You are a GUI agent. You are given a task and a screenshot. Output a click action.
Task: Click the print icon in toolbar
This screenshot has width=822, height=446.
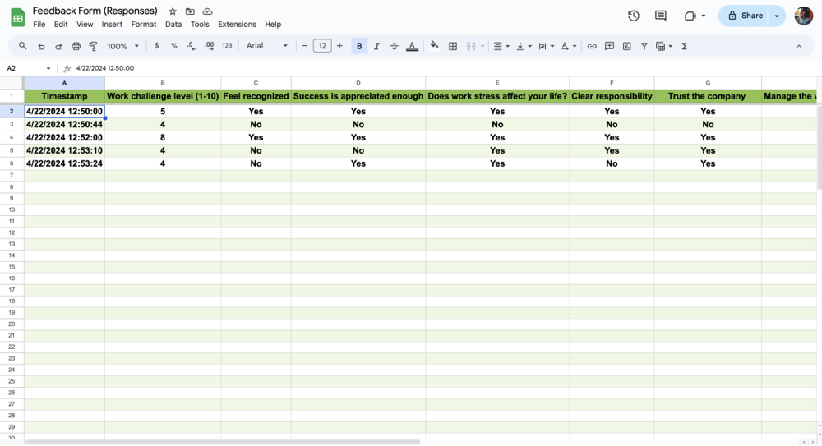point(76,47)
